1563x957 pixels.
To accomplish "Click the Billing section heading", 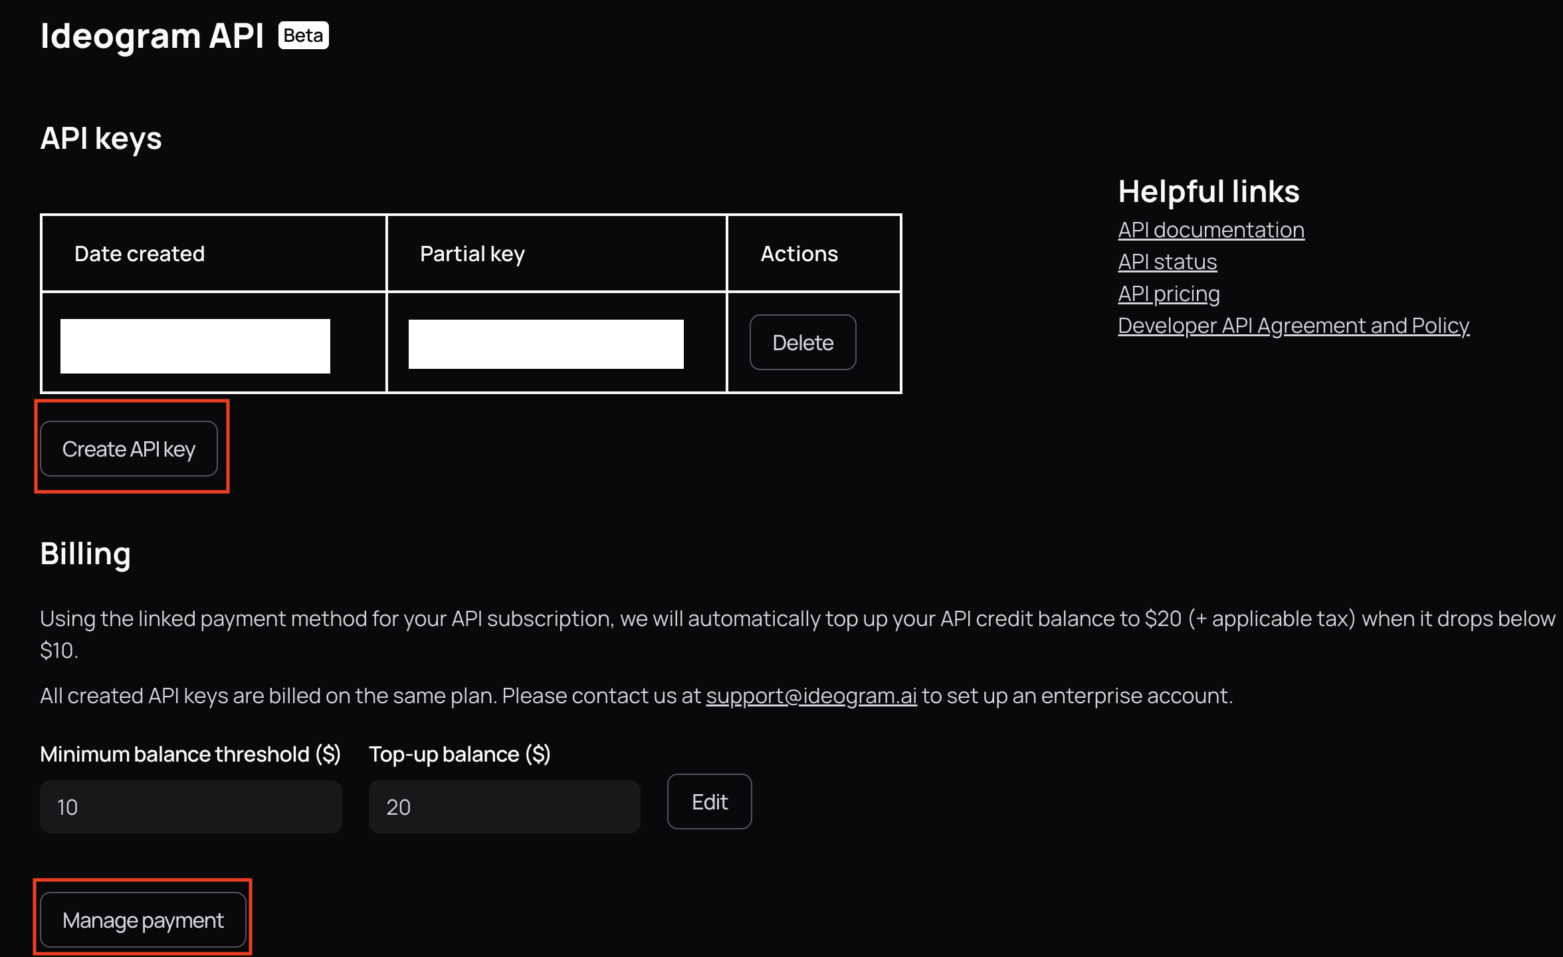I will coord(86,554).
